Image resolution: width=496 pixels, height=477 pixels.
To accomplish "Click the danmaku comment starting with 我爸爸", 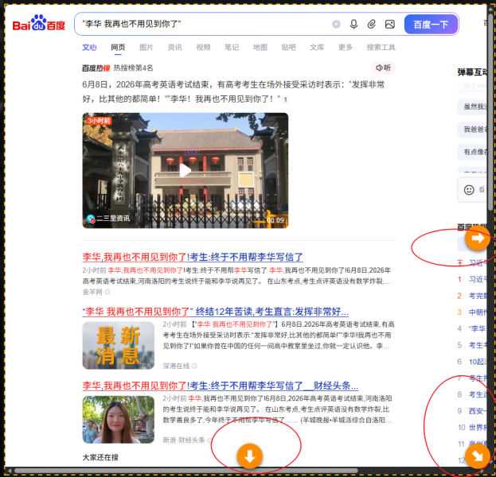I will pos(472,130).
